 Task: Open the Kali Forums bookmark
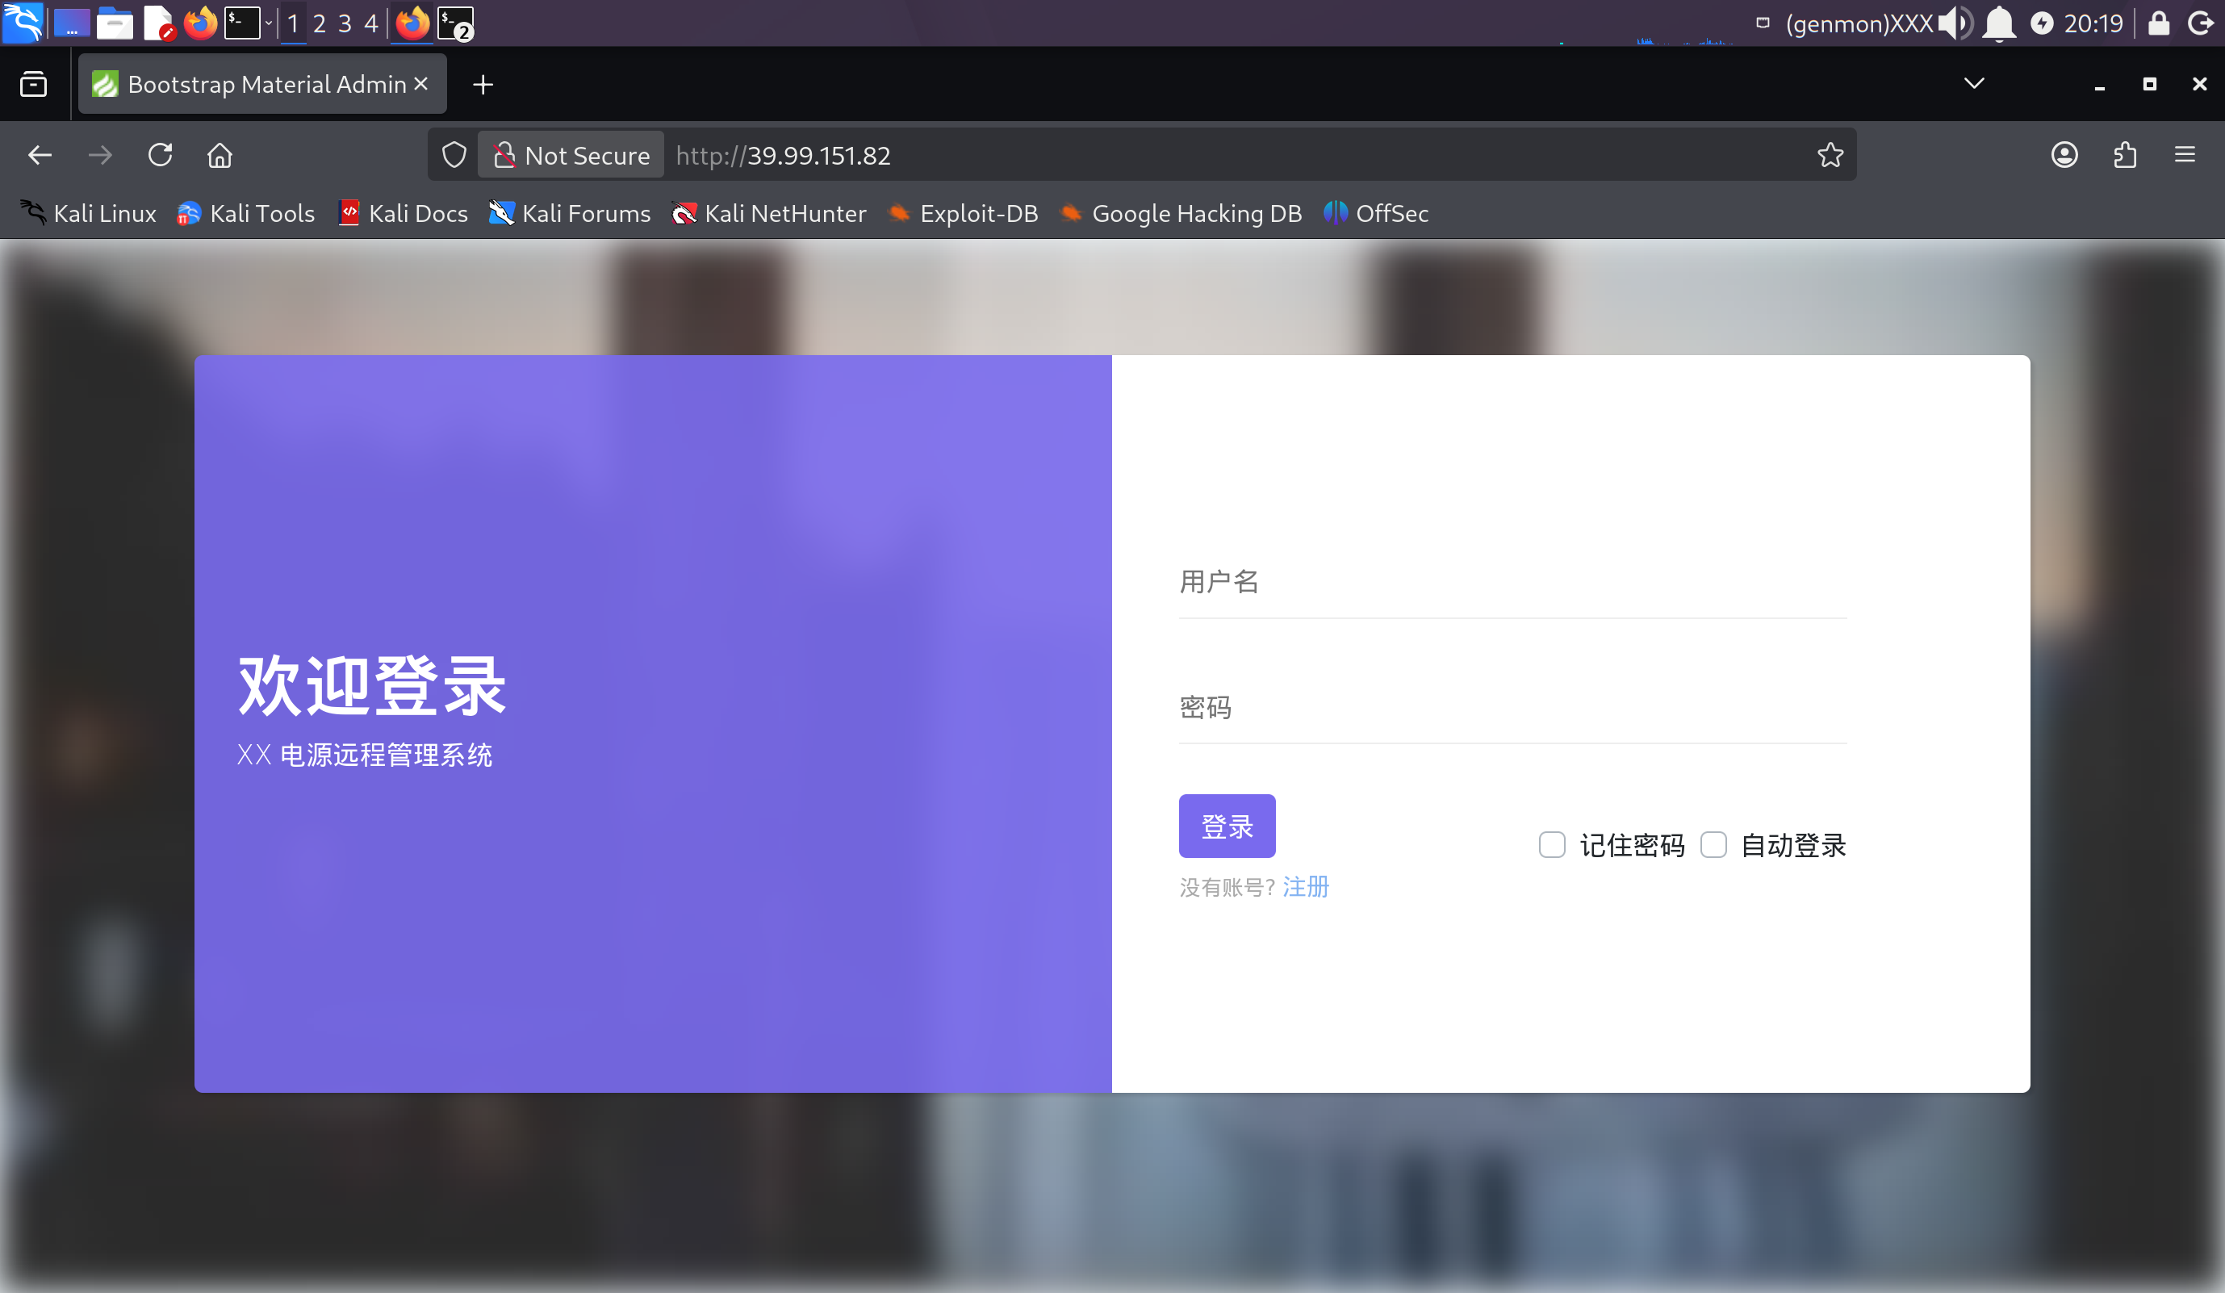click(570, 214)
